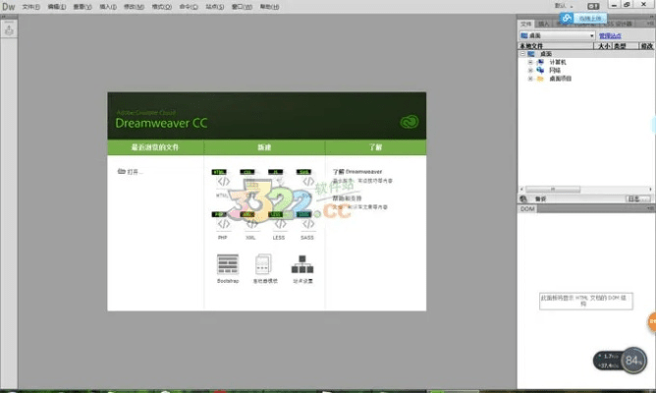Expand the 网络 tree node
The image size is (656, 393).
pos(530,70)
